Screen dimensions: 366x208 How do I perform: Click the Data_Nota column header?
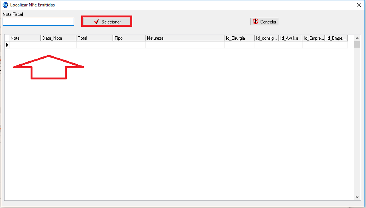(x=58, y=38)
